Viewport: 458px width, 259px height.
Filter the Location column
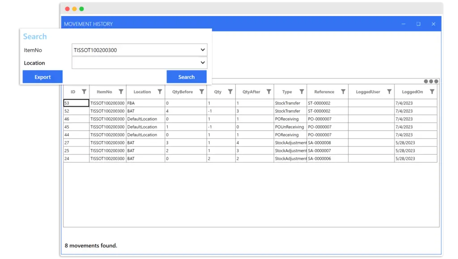coord(160,91)
